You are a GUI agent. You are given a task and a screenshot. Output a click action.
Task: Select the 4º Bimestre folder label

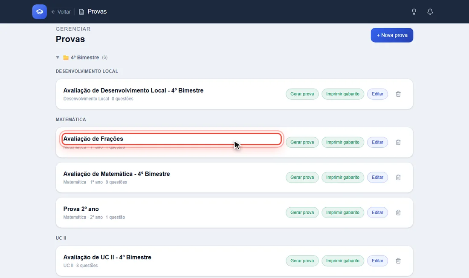tap(85, 57)
